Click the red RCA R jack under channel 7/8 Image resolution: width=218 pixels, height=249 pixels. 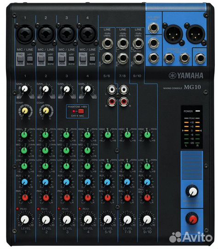coord(124,101)
